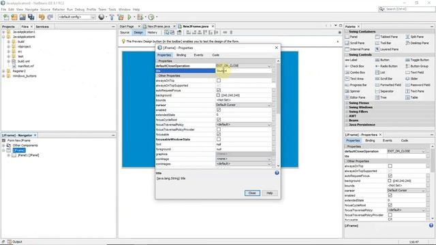
Task: Click the Help button in Properties dialog
Action: (270, 193)
